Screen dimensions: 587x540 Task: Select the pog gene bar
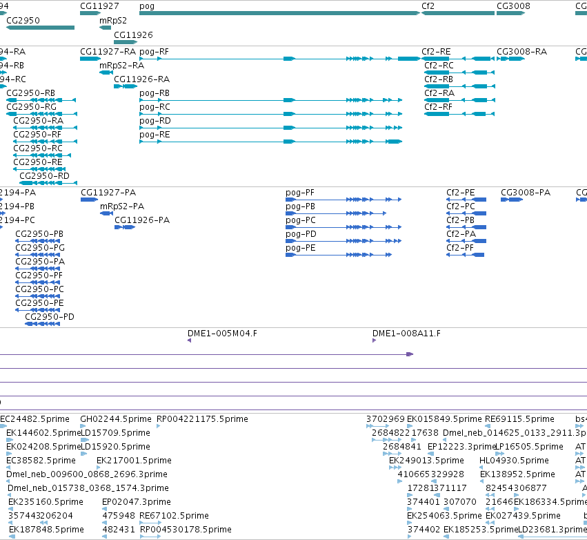[x=279, y=13]
